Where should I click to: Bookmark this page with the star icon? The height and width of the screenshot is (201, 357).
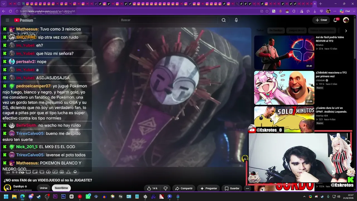tap(267, 11)
